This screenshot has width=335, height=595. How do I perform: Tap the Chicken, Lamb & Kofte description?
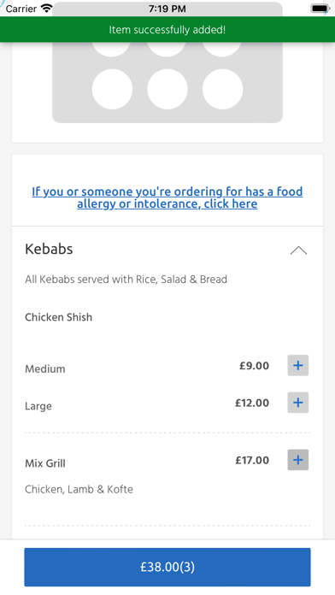coord(79,490)
